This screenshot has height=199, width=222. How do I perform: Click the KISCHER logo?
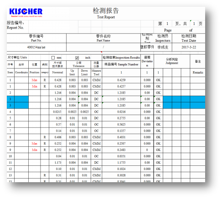point(26,12)
